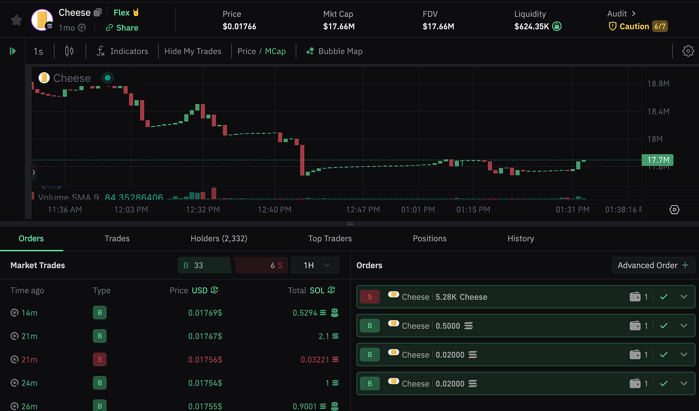Open the Flex feature

click(126, 12)
